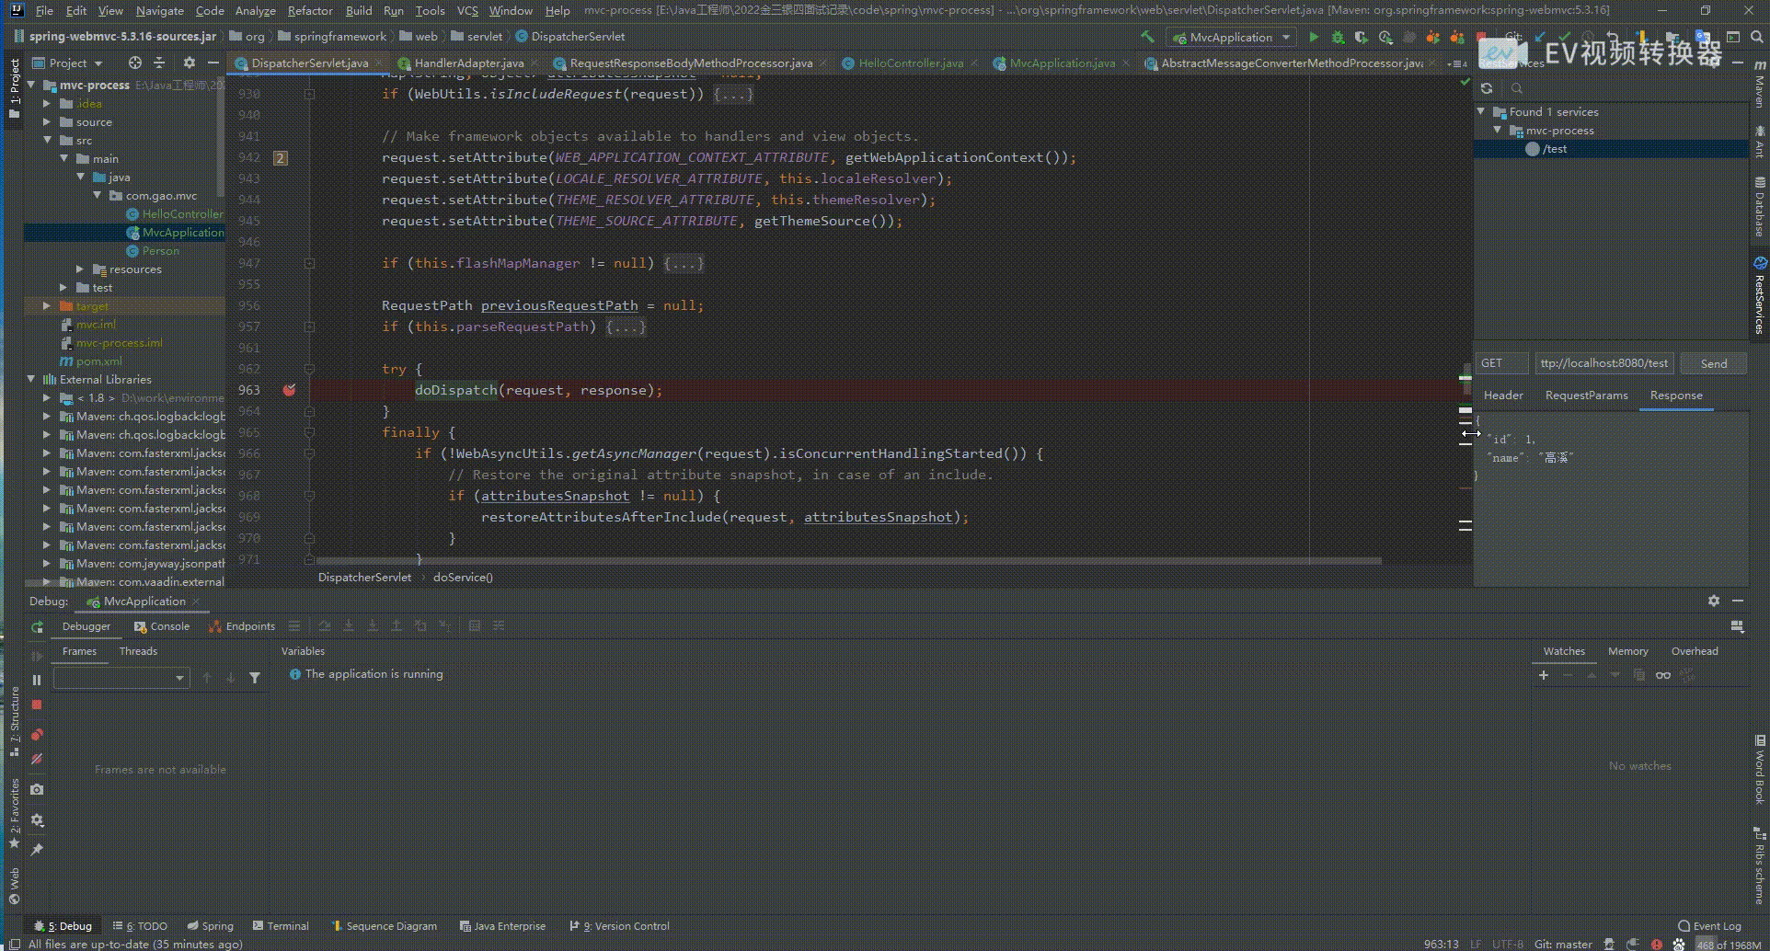The height and width of the screenshot is (951, 1770).
Task: Click the Build project hammer icon
Action: click(1147, 37)
